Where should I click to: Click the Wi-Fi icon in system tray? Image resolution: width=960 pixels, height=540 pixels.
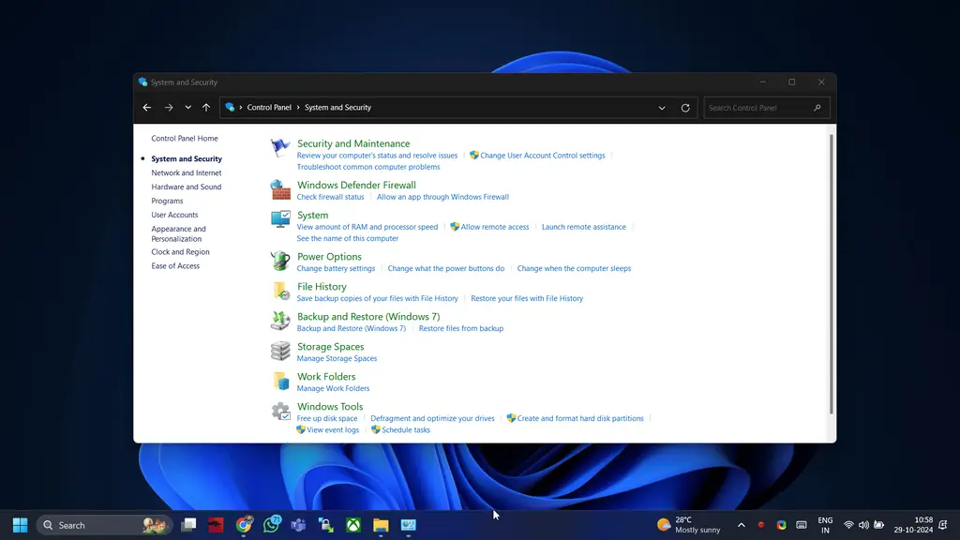pyautogui.click(x=848, y=525)
